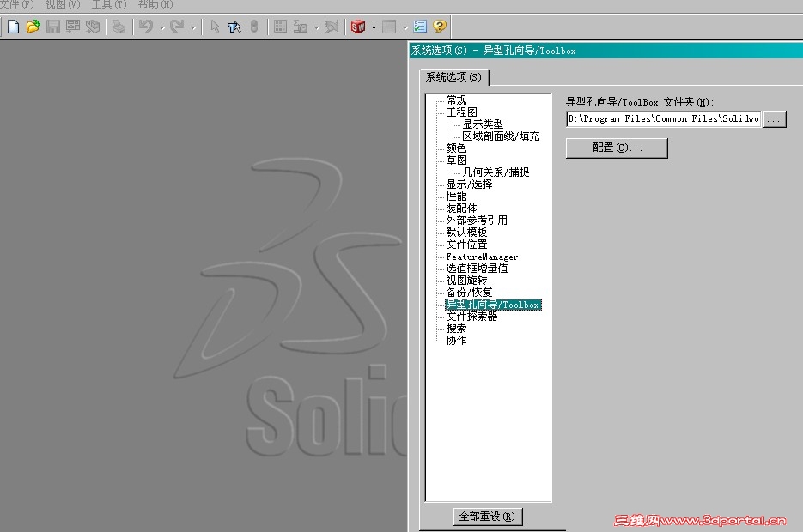The height and width of the screenshot is (532, 803).
Task: Click the traffic light rebuild icon
Action: coord(254,27)
